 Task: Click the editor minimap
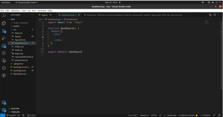click(x=207, y=22)
